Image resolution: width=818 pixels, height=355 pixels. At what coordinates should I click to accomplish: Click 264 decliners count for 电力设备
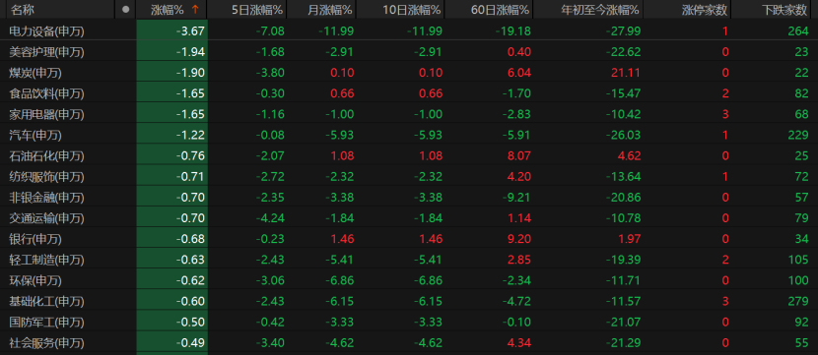click(x=798, y=31)
